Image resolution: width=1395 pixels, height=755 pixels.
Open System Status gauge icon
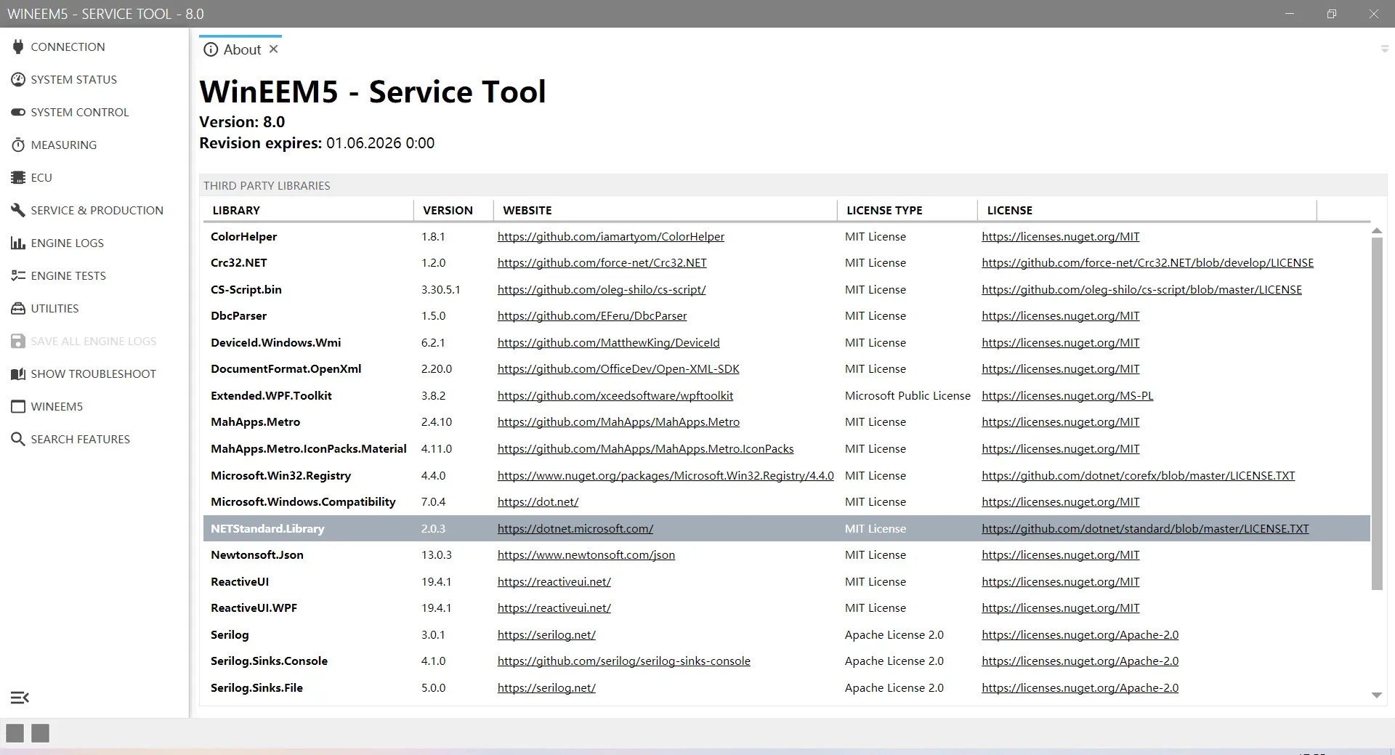(18, 79)
